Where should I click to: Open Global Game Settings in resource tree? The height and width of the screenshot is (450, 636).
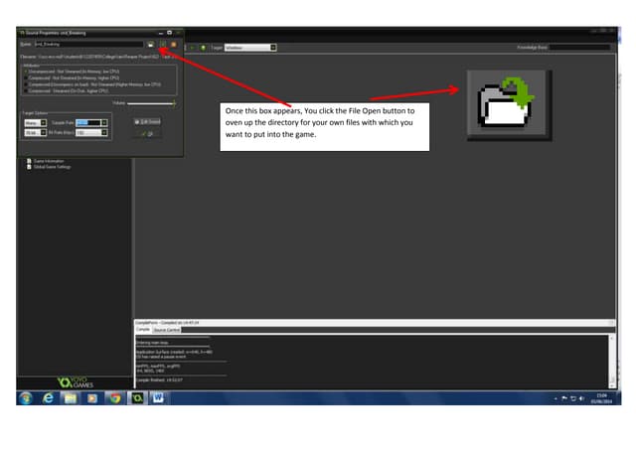pos(51,167)
